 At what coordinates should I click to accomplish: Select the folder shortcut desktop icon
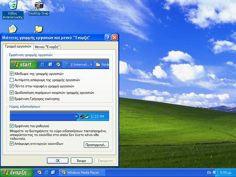tap(39, 29)
